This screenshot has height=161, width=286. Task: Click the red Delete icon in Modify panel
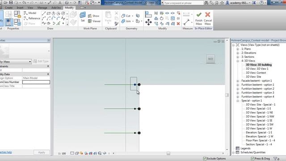point(178,24)
